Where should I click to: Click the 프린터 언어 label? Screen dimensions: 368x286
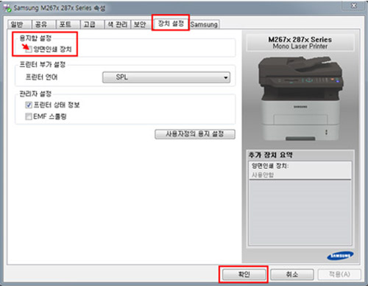pos(41,77)
